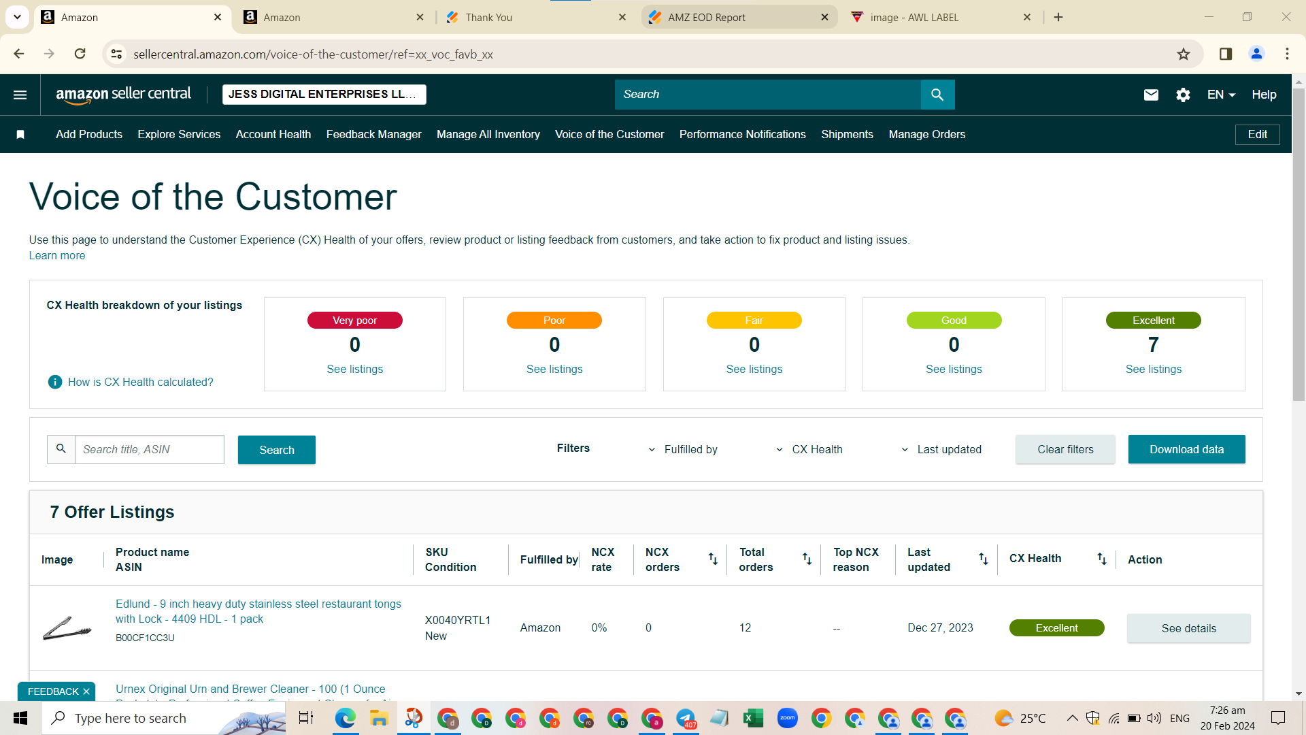Go to Account Health

pos(273,135)
